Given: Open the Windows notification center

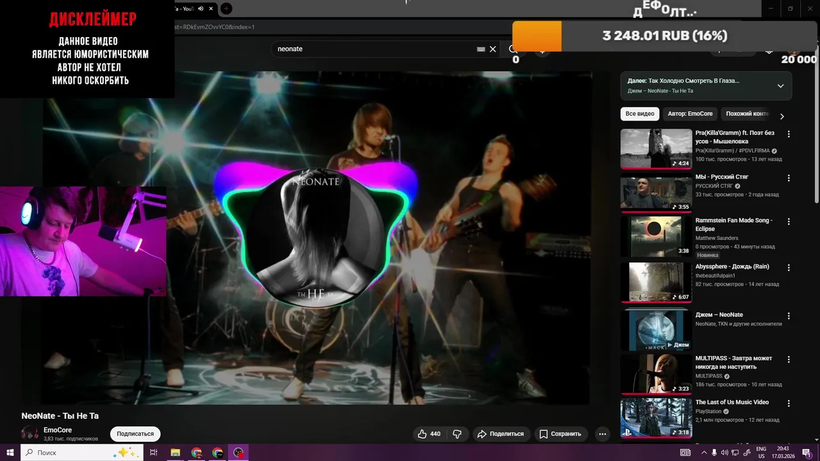Looking at the screenshot, I should pos(807,453).
